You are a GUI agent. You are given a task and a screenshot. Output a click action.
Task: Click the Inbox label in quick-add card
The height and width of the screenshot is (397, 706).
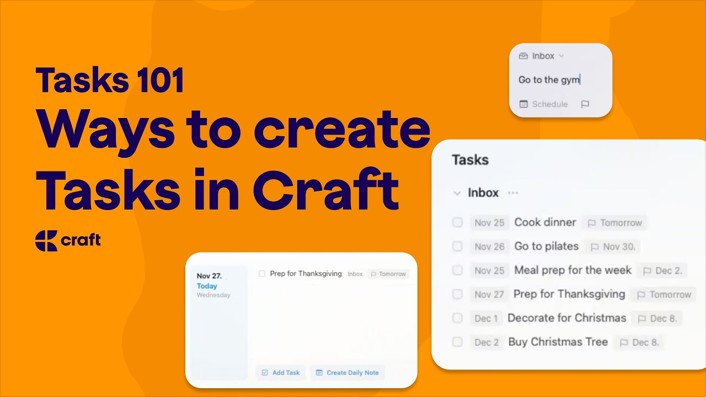pyautogui.click(x=543, y=56)
